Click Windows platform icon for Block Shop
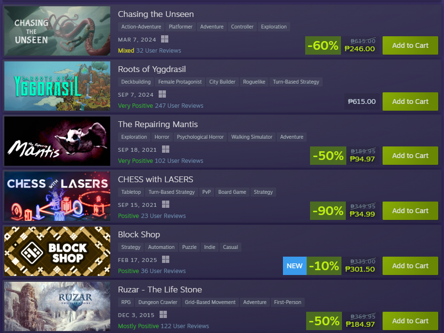The width and height of the screenshot is (444, 333). (165, 259)
